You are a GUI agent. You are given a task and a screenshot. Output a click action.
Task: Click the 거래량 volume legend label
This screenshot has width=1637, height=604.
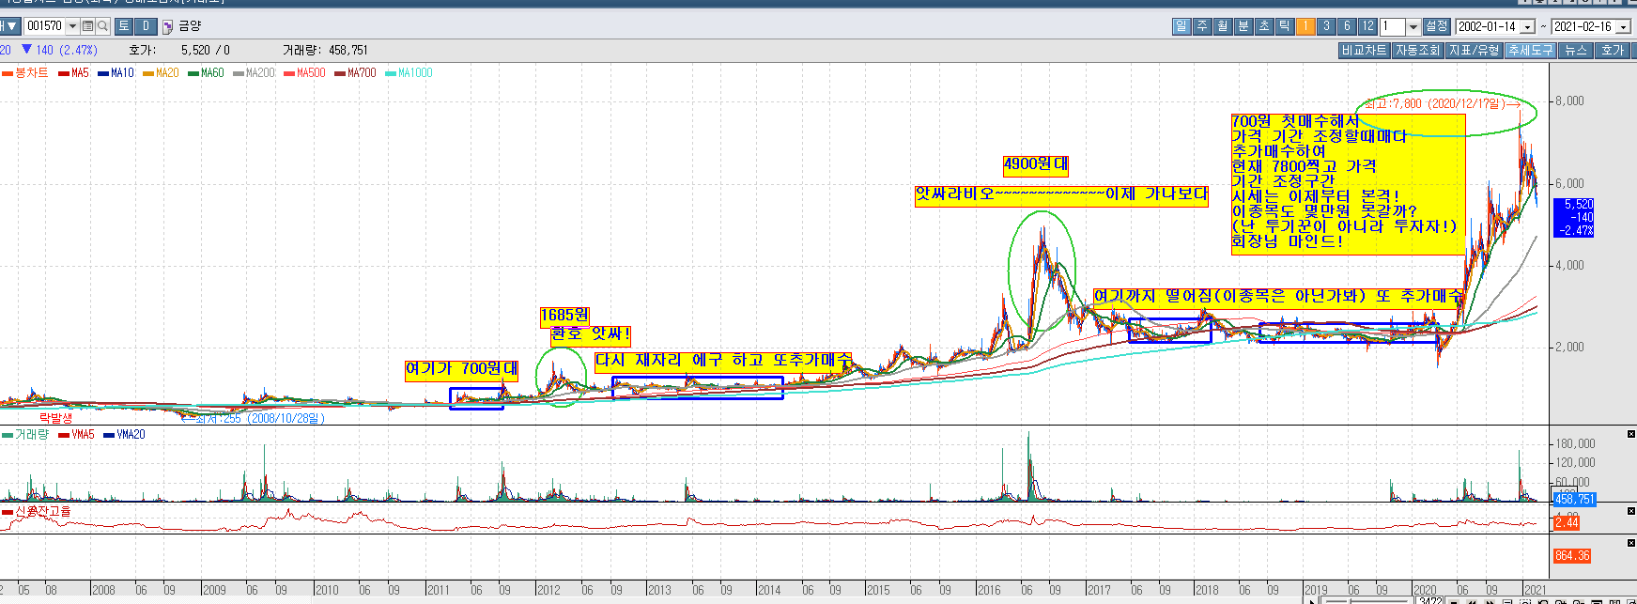32,434
